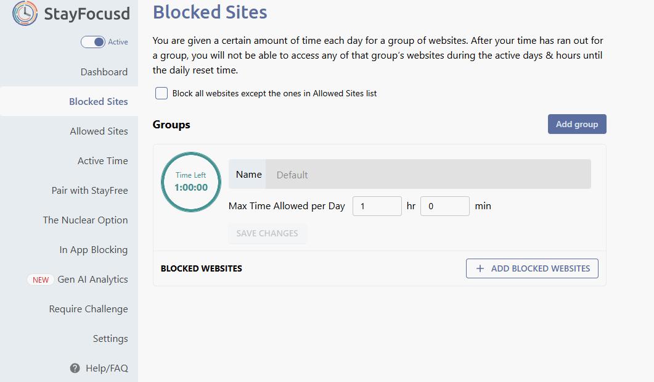Check Block all websites except Allowed Sites

click(x=161, y=93)
